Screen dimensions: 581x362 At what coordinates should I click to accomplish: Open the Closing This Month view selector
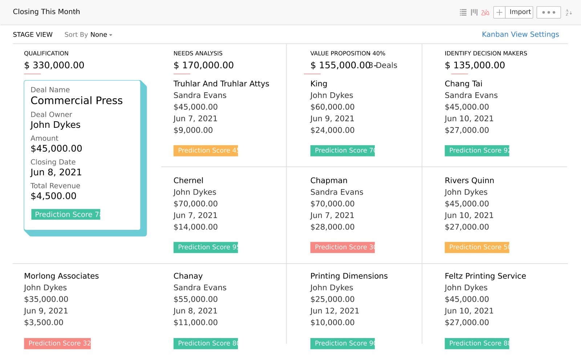(x=46, y=12)
